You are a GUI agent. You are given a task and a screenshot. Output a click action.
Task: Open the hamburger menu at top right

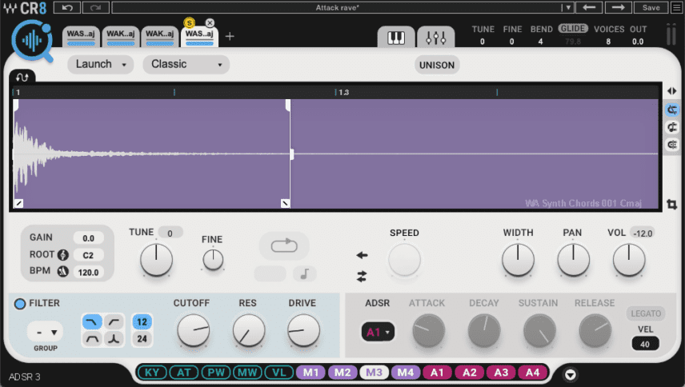677,7
